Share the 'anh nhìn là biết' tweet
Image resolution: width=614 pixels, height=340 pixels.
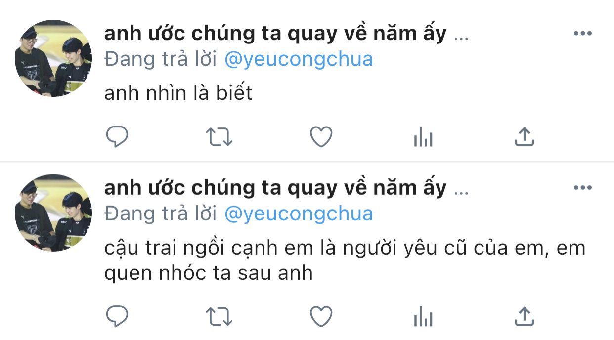(x=525, y=137)
